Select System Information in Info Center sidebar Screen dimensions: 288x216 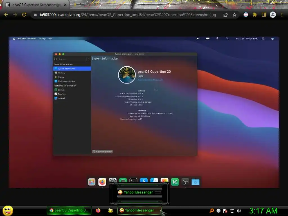(x=72, y=69)
